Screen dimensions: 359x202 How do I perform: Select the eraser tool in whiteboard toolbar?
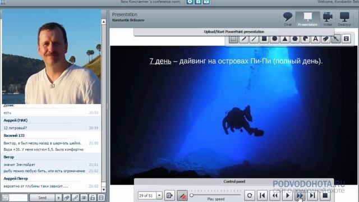click(x=326, y=39)
